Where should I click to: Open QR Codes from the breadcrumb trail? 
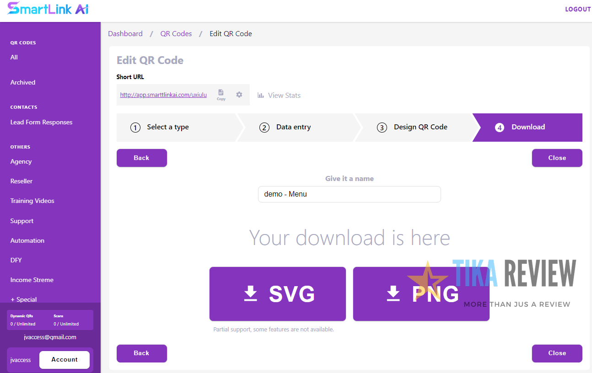[x=176, y=33]
